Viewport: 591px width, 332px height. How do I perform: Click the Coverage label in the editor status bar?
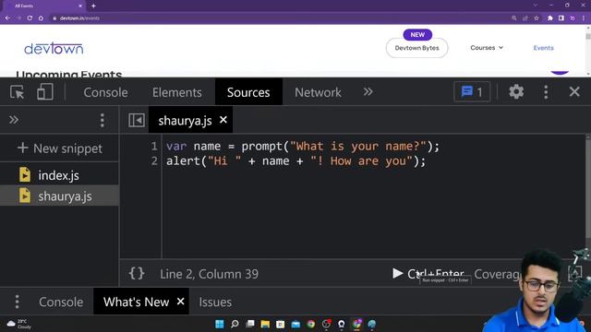497,274
